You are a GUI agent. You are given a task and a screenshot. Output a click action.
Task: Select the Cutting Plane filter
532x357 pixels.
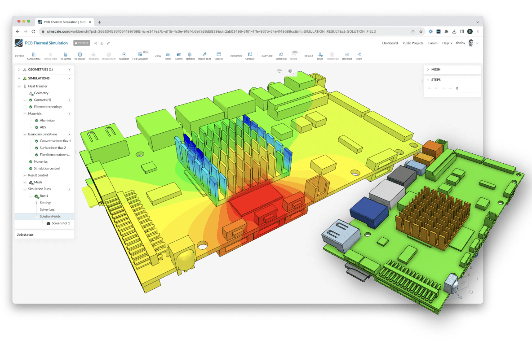pyautogui.click(x=34, y=56)
